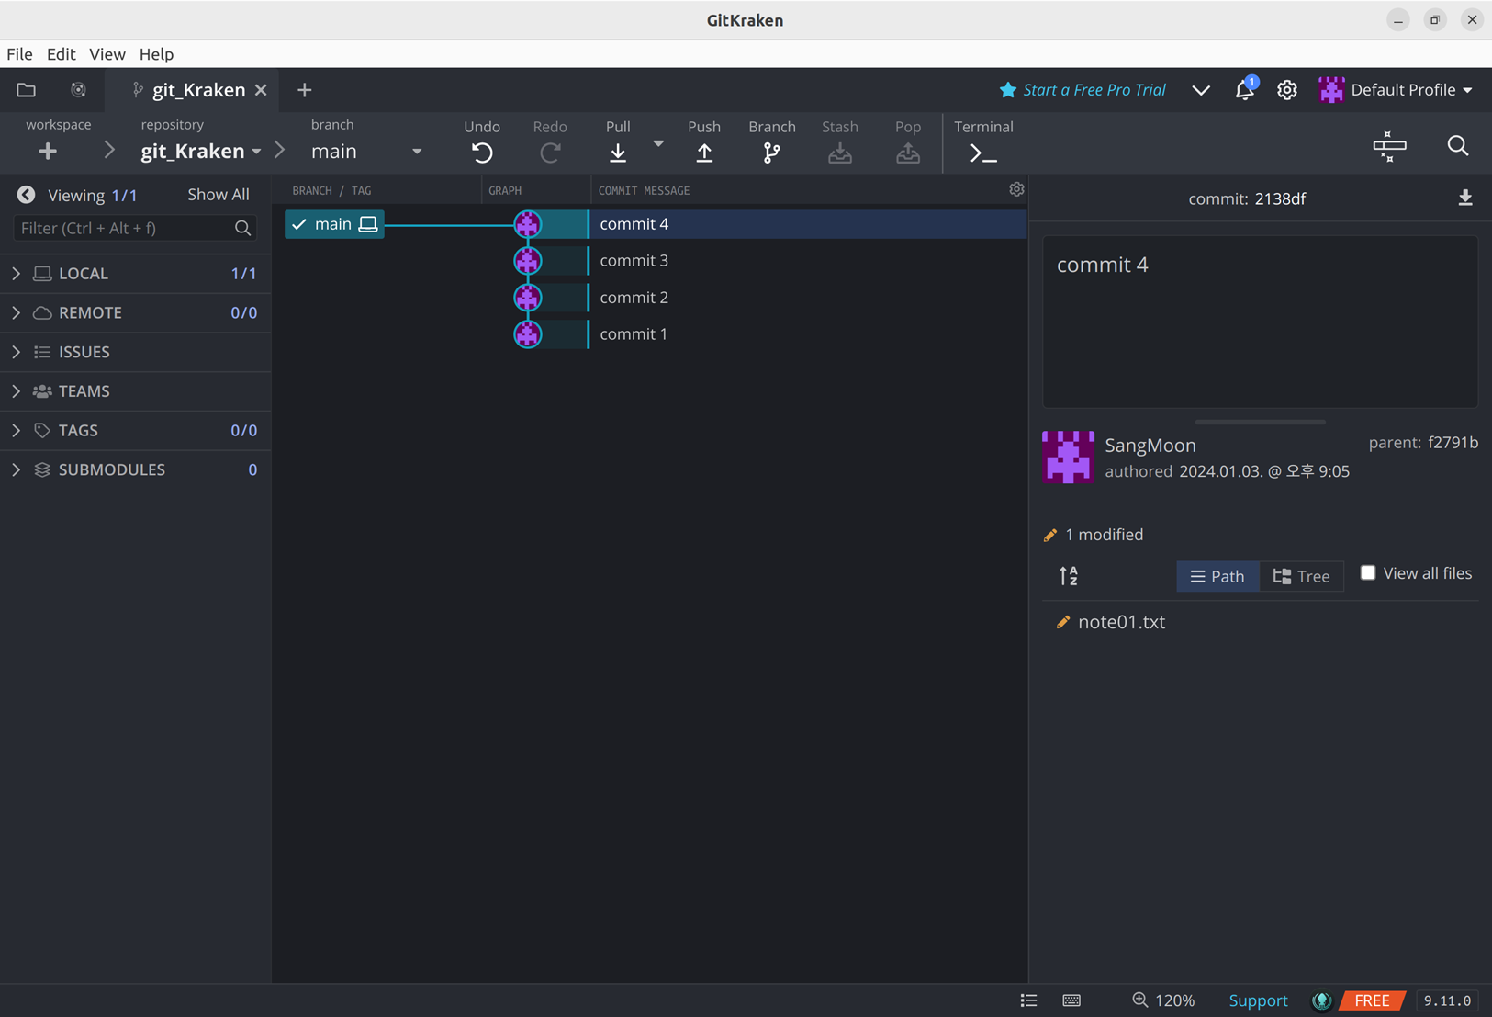The image size is (1492, 1017).
Task: Enable View all files checkbox
Action: click(x=1368, y=572)
